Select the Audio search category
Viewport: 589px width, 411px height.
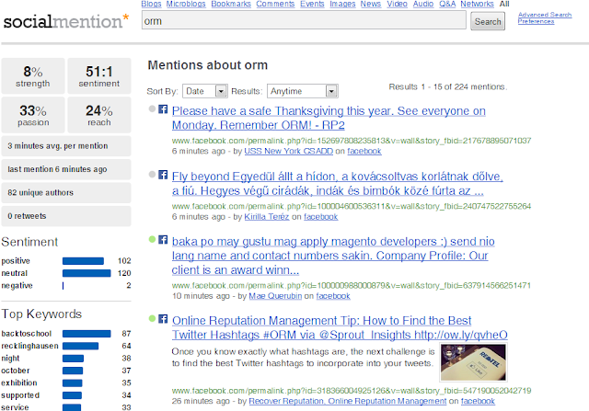coord(423,4)
